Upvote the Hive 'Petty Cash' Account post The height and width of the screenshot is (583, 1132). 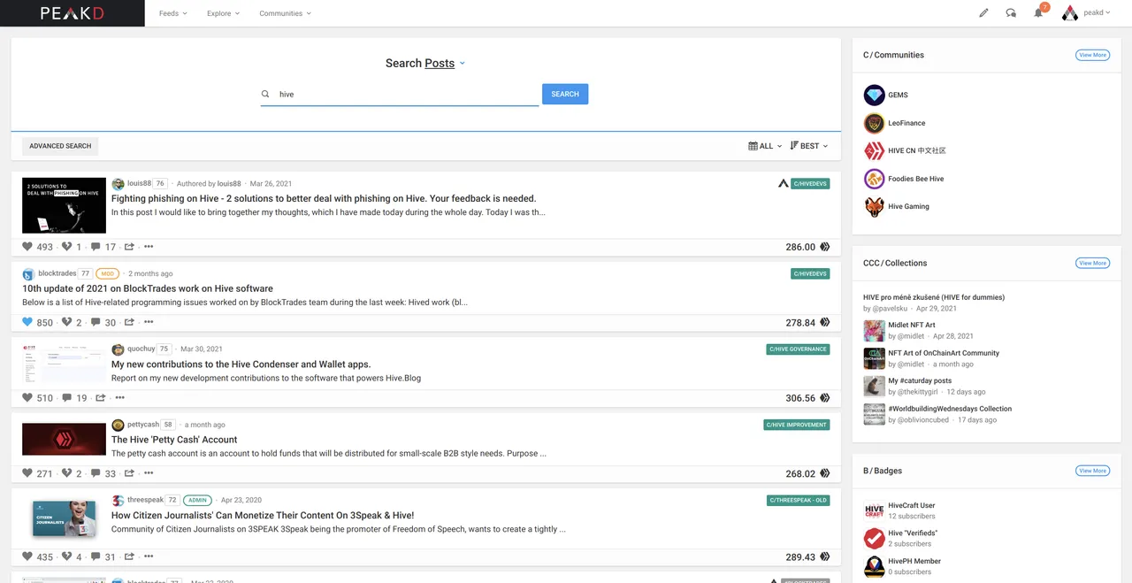[x=27, y=473]
